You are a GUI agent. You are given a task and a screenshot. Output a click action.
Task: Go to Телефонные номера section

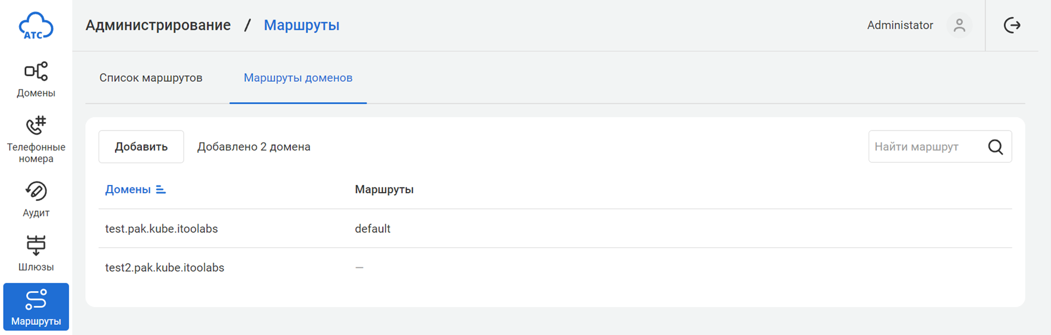point(36,139)
